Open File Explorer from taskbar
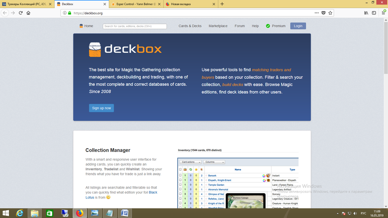 (35, 213)
